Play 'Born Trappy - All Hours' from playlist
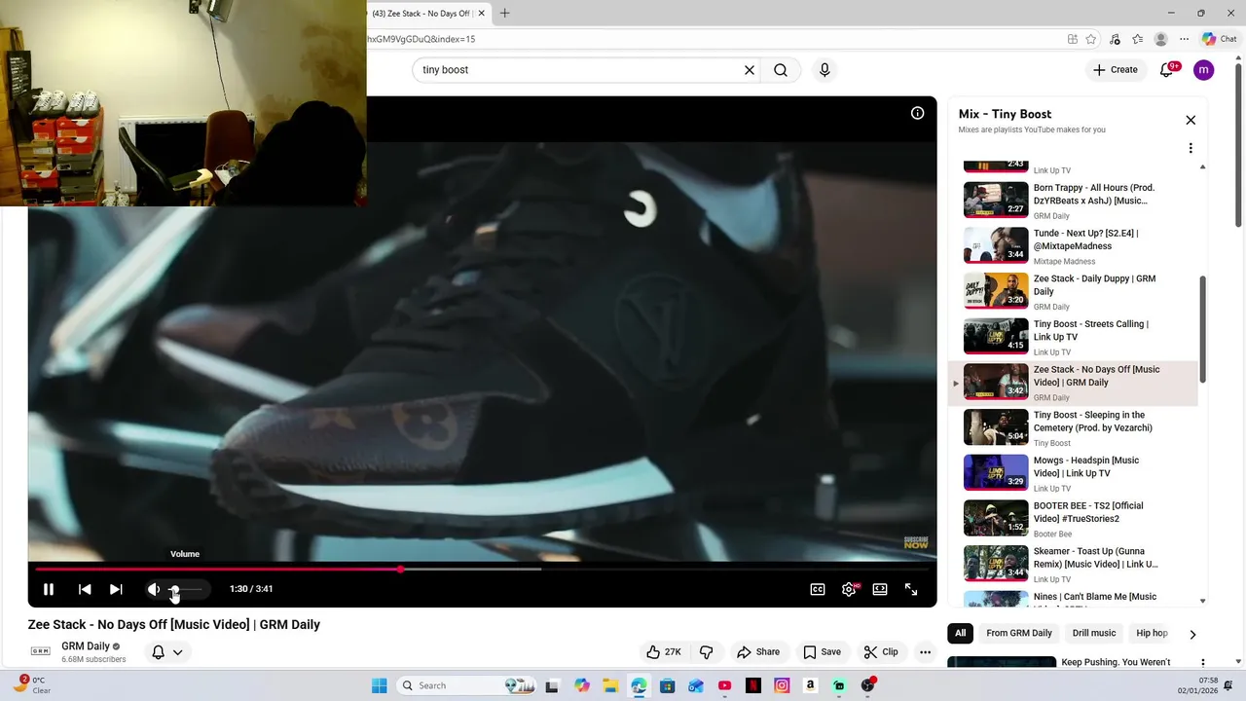The width and height of the screenshot is (1246, 701). (1073, 200)
